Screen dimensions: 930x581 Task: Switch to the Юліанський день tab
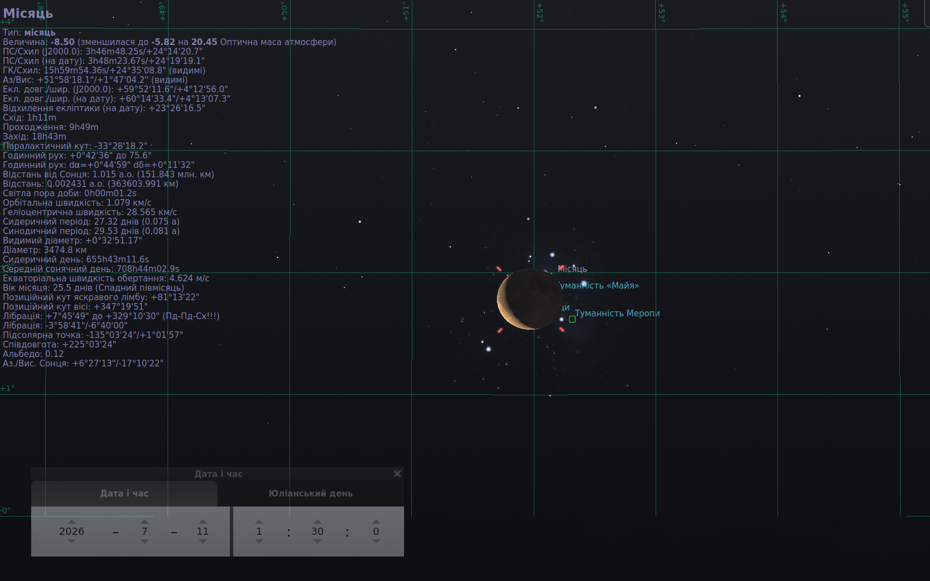pyautogui.click(x=311, y=493)
